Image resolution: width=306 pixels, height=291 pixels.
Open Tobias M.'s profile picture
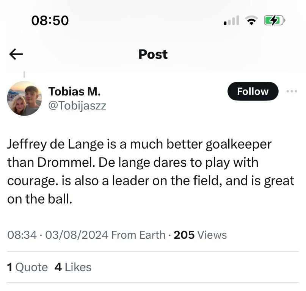tap(24, 99)
